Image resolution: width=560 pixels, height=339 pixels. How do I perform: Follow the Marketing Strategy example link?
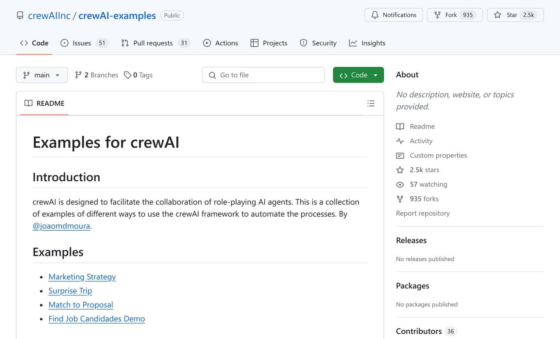(x=82, y=277)
